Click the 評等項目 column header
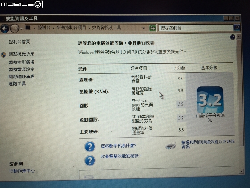The width and height of the screenshot is (250, 188). (139, 69)
